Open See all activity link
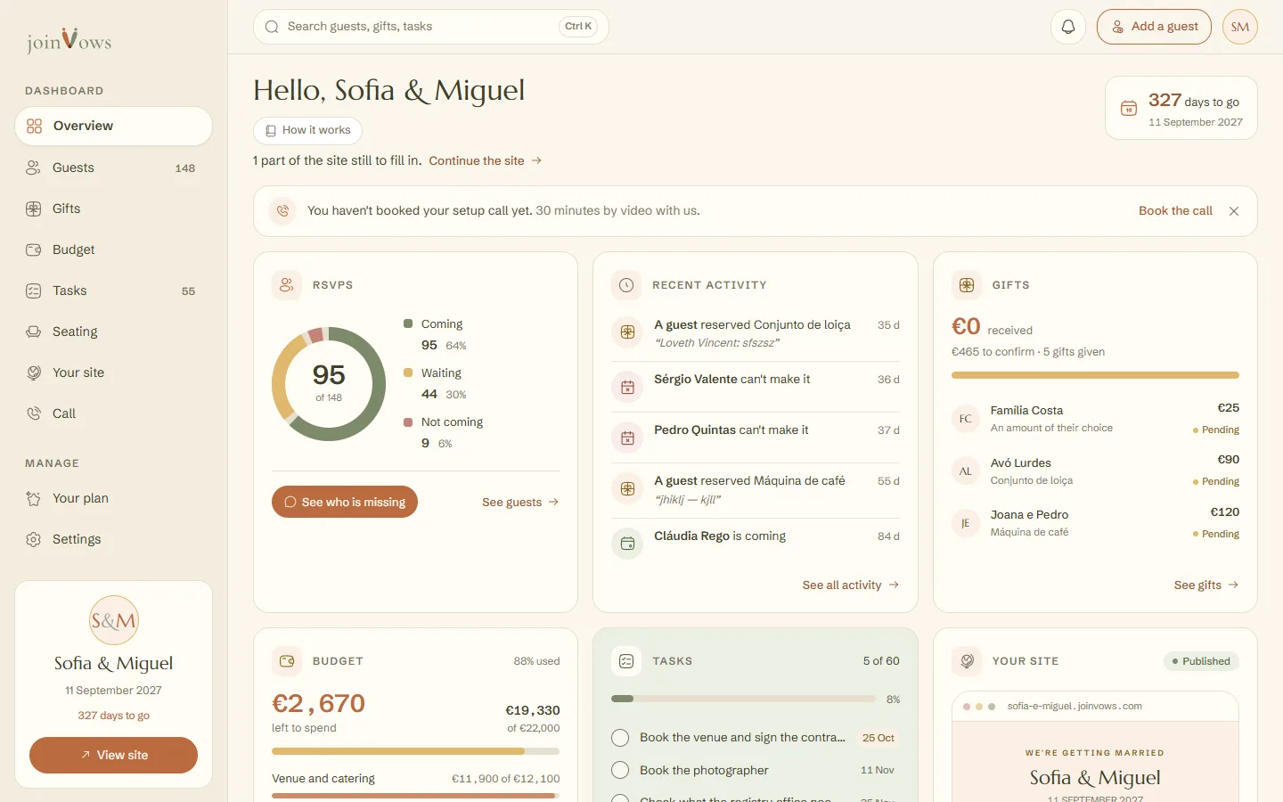 point(851,585)
